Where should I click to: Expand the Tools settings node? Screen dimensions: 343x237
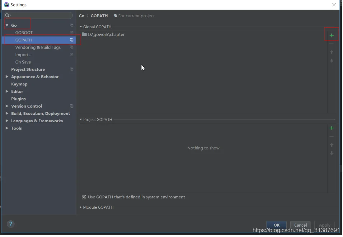pos(7,128)
